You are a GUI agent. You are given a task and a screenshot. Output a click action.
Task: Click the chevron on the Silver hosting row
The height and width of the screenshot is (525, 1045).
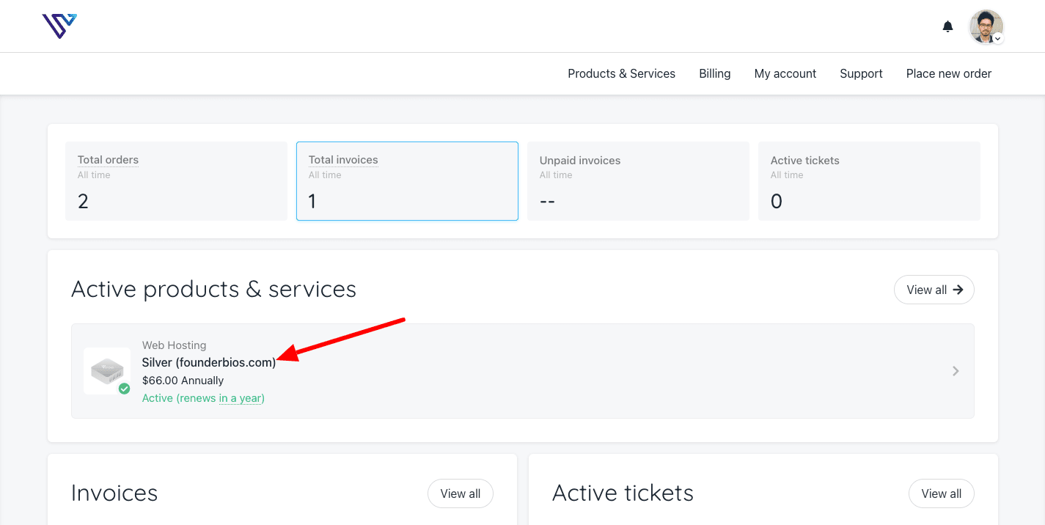(956, 371)
